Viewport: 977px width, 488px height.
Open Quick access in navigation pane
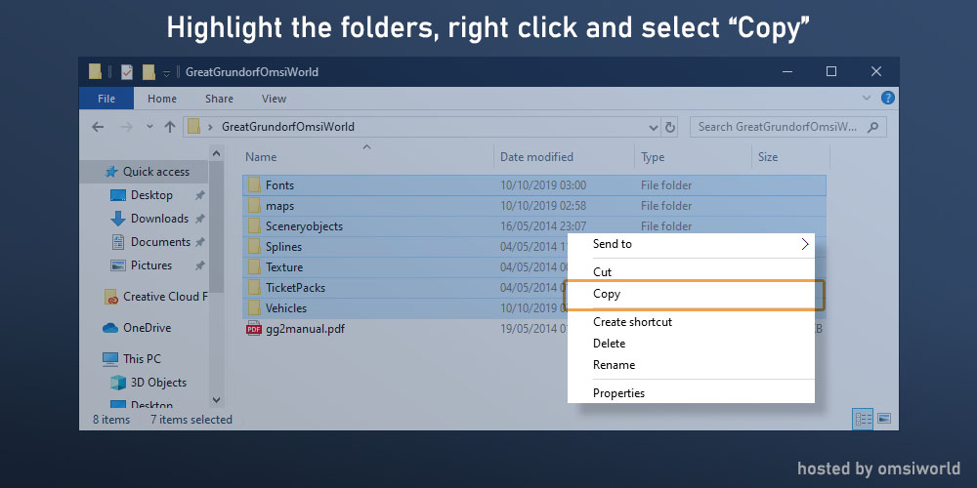(155, 172)
